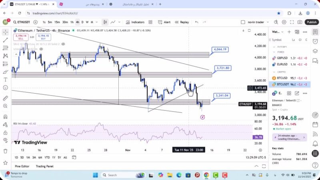Click the Publish button

[x=312, y=22]
